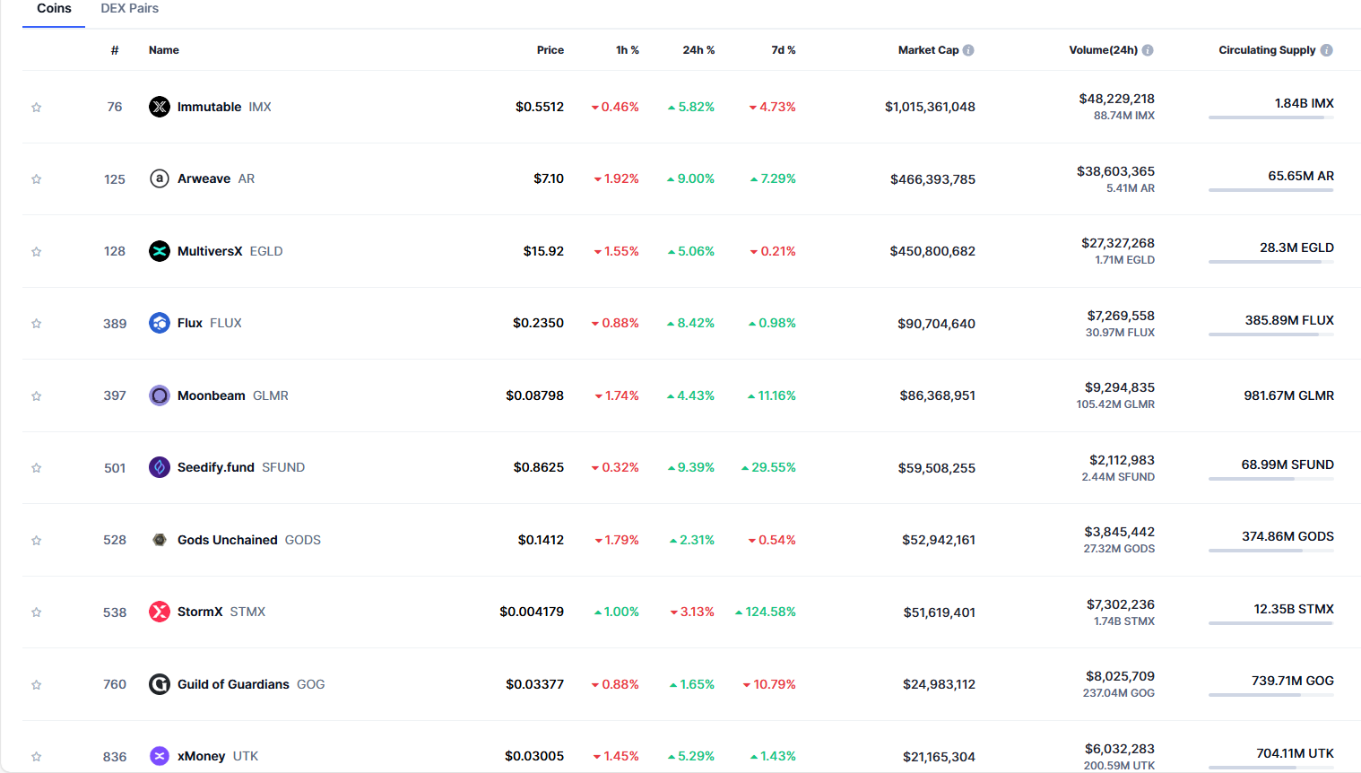Screen dimensions: 1361x773
Task: Open the Moonbeam GLMR coin page
Action: pos(211,395)
